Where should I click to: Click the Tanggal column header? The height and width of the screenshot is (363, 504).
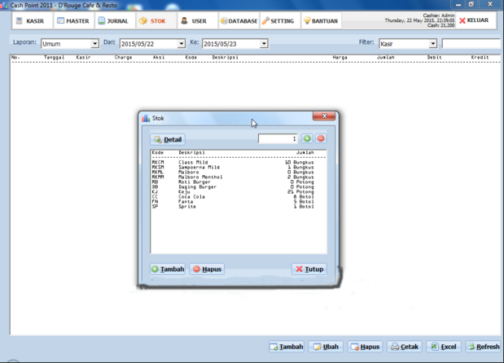coord(54,57)
